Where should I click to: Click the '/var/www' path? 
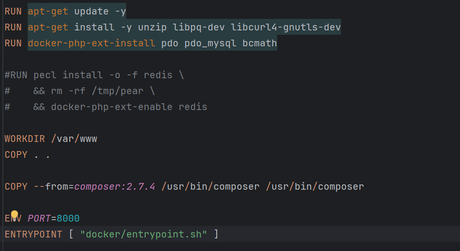pyautogui.click(x=74, y=139)
